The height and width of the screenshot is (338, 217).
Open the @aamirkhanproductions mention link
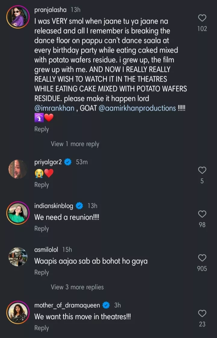pyautogui.click(x=137, y=108)
